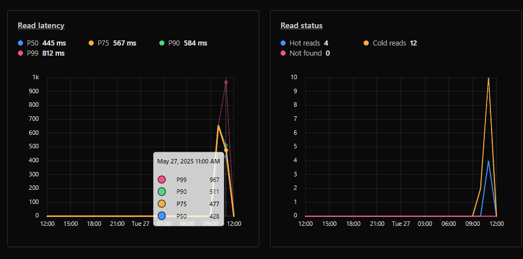523x259 pixels.
Task: Toggle the P99 pink legend dot
Action: (21, 53)
